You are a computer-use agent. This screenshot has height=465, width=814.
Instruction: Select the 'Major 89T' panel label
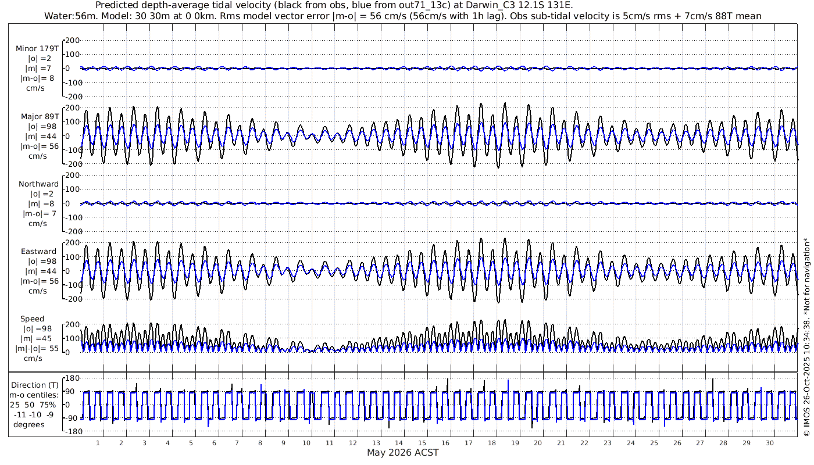[40, 116]
